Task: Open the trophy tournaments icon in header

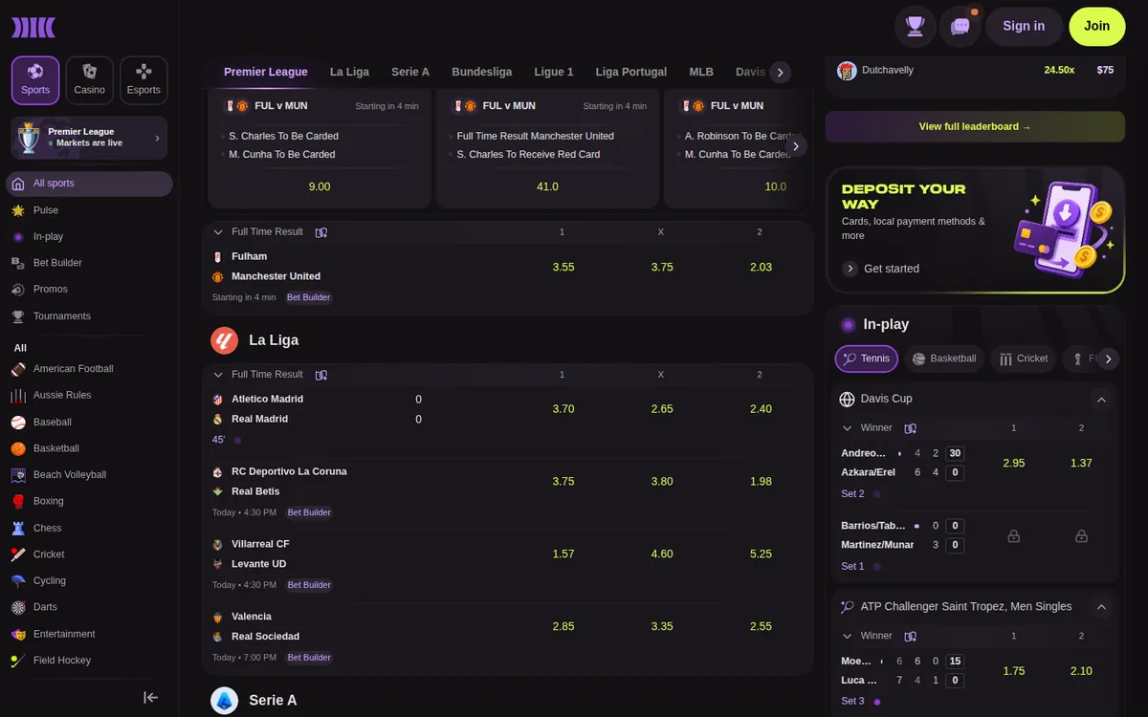Action: click(x=916, y=27)
